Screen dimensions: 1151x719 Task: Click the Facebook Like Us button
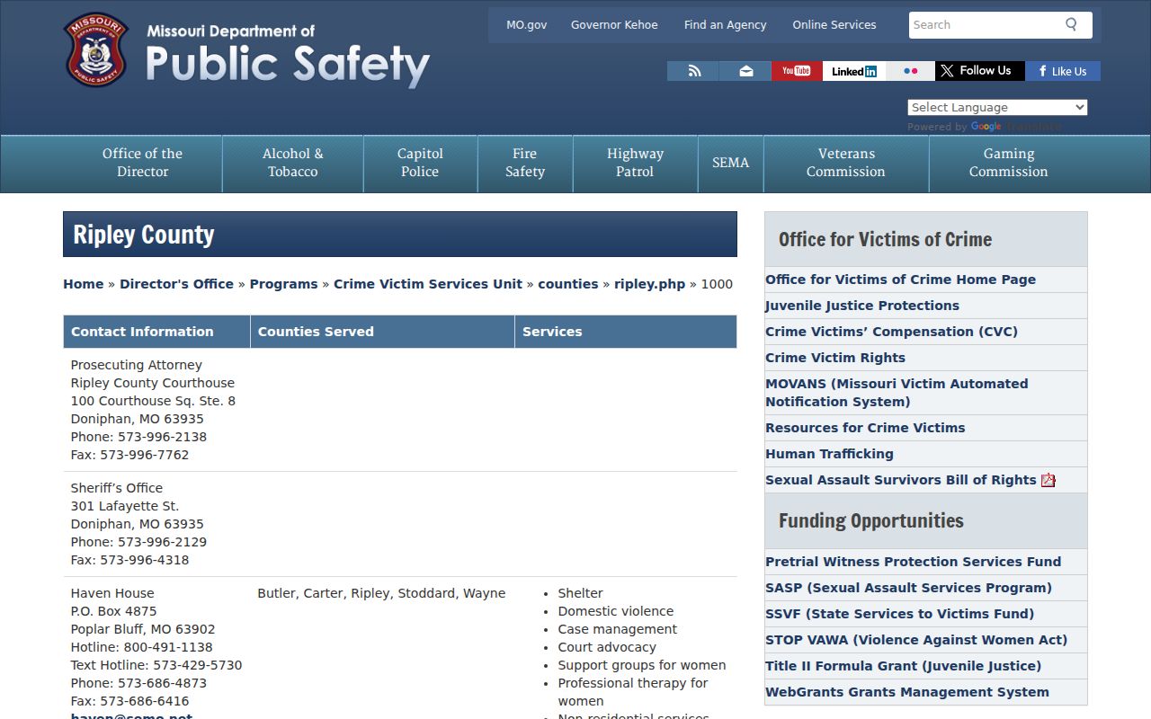click(1063, 71)
